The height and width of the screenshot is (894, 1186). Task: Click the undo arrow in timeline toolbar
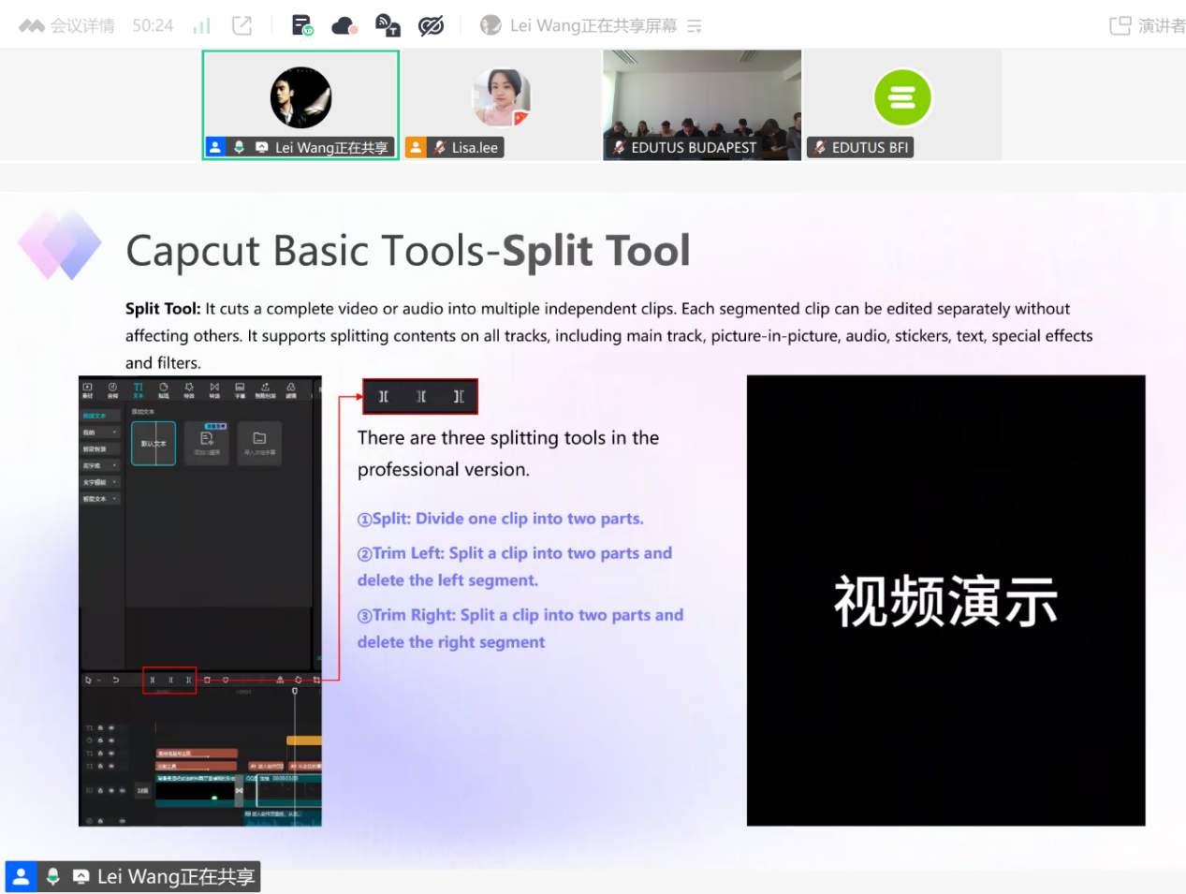[x=116, y=680]
